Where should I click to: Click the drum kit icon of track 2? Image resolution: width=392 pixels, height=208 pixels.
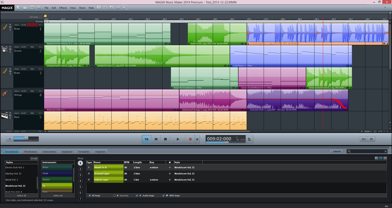pos(4,49)
